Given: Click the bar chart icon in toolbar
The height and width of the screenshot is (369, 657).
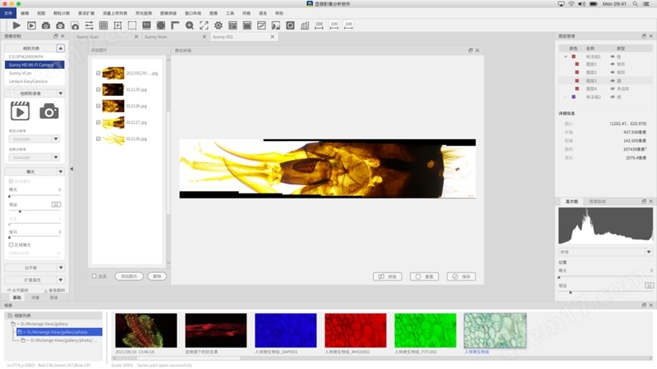Looking at the screenshot, I should point(305,26).
